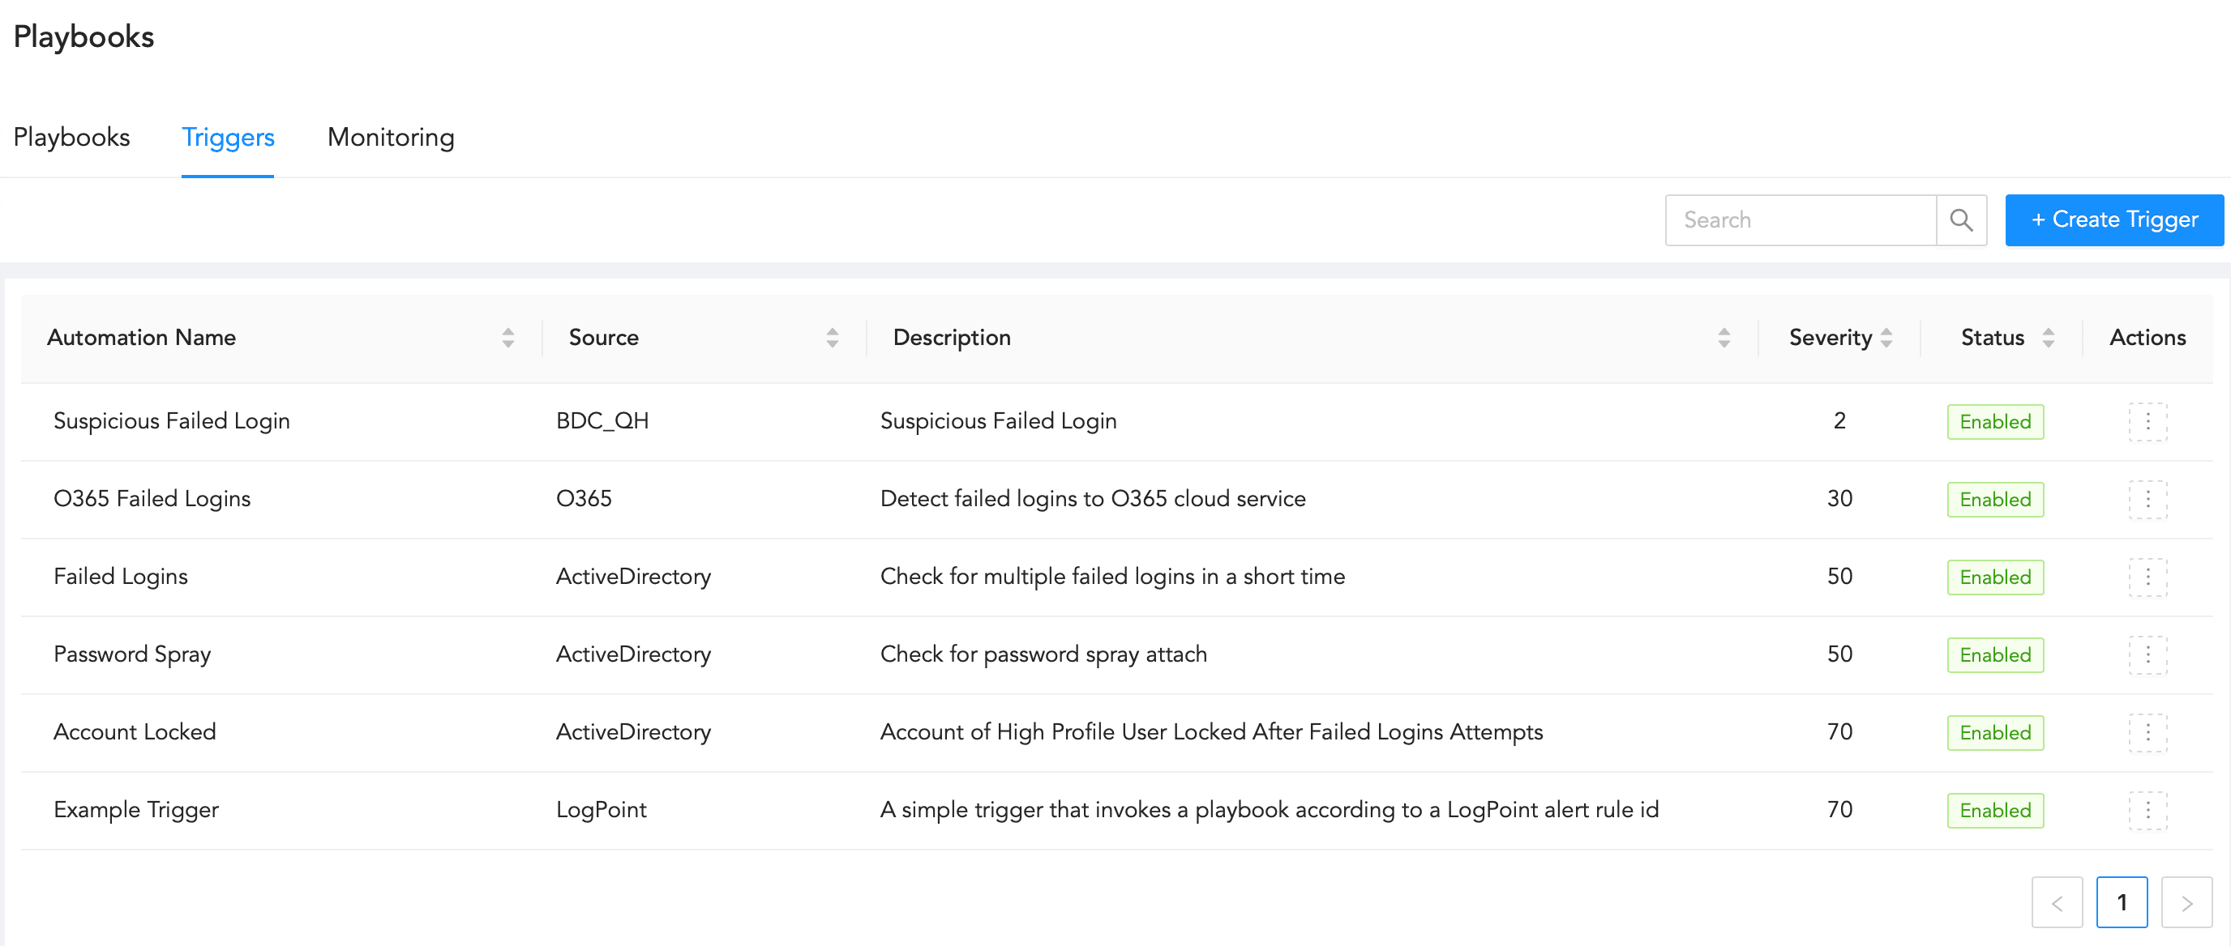Screen dimensions: 2231x946
Task: Select page 1 in pagination
Action: click(x=2121, y=903)
